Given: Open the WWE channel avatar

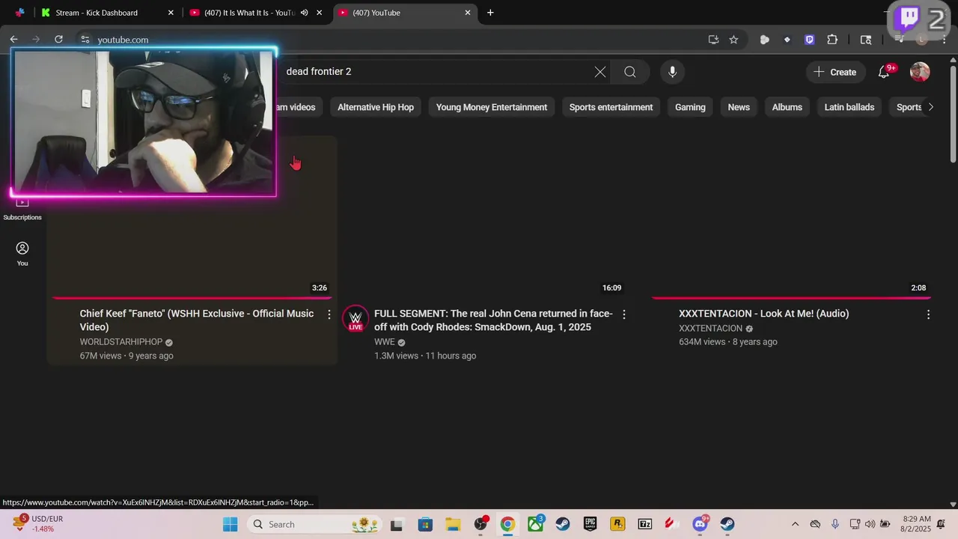Looking at the screenshot, I should coord(356,319).
